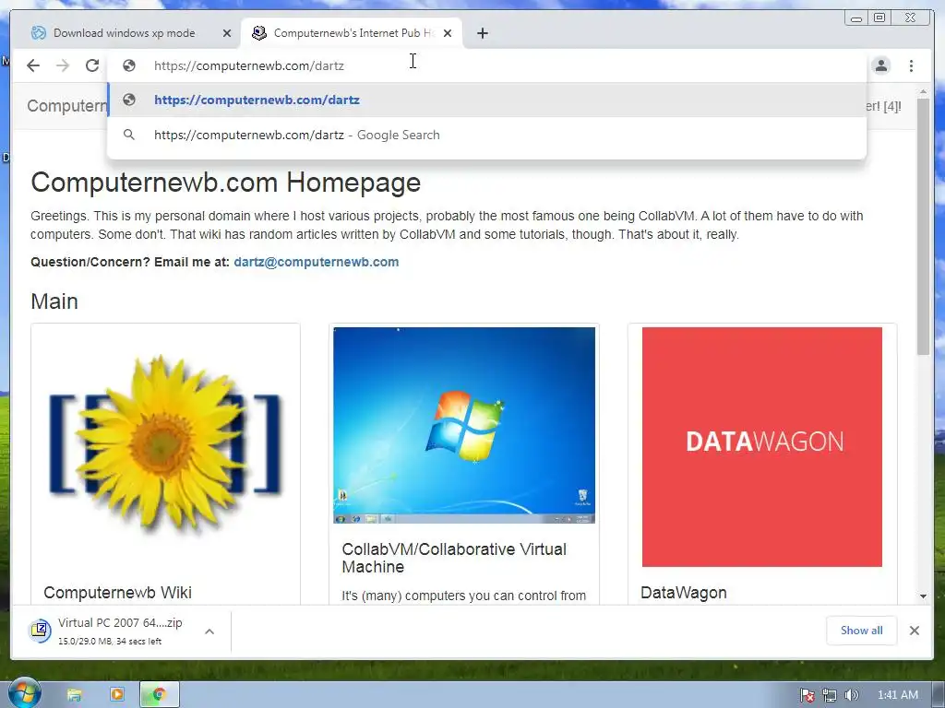Open the Chrome profile avatar button
Viewport: 945px width, 708px height.
pos(881,65)
